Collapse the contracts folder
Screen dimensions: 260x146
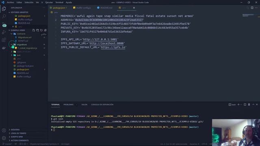(11, 34)
